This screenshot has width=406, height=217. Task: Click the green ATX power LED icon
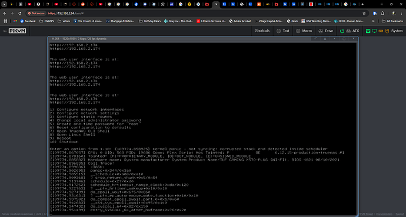click(342, 31)
